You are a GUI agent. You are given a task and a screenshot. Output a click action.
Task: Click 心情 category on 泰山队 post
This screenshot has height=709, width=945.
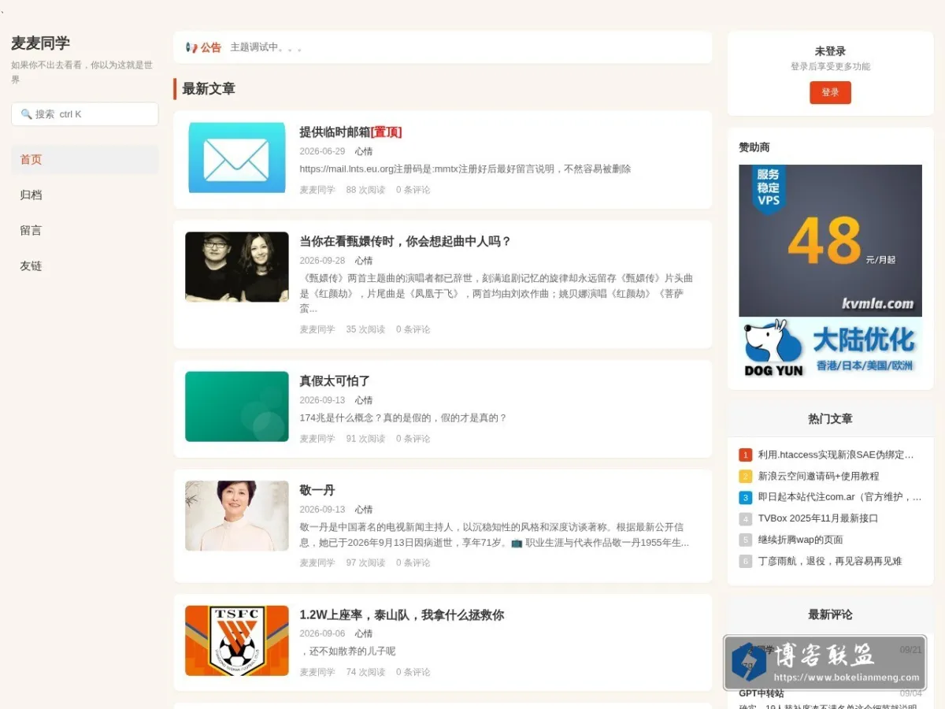tap(364, 633)
